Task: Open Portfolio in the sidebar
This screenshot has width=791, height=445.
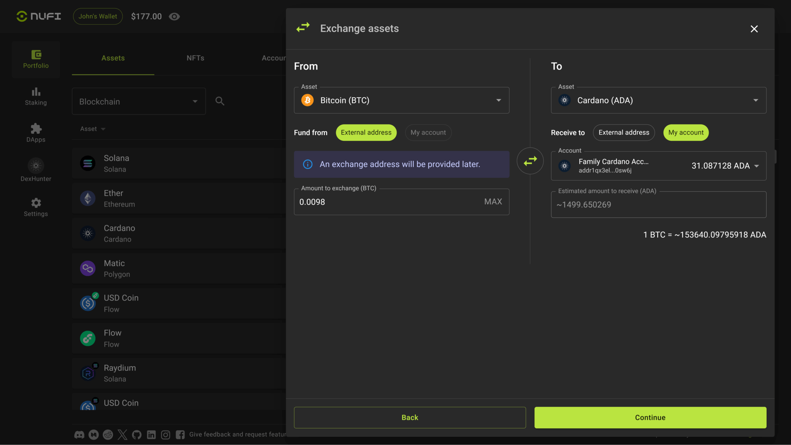Action: [x=36, y=59]
